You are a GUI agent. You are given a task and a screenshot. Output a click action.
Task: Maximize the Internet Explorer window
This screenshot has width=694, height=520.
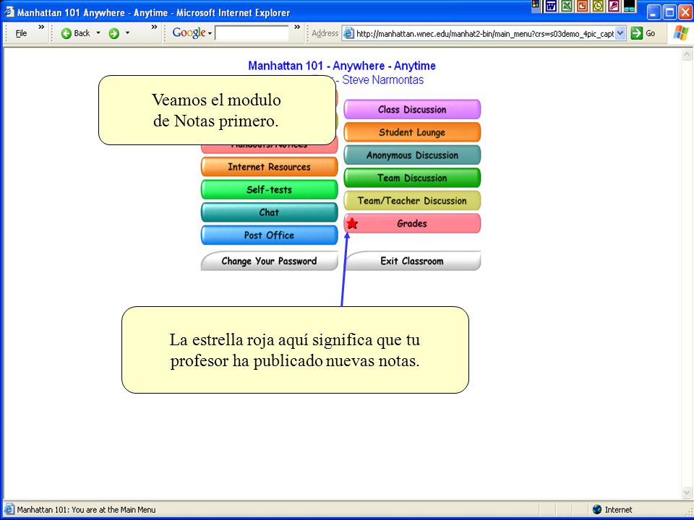pyautogui.click(x=669, y=12)
